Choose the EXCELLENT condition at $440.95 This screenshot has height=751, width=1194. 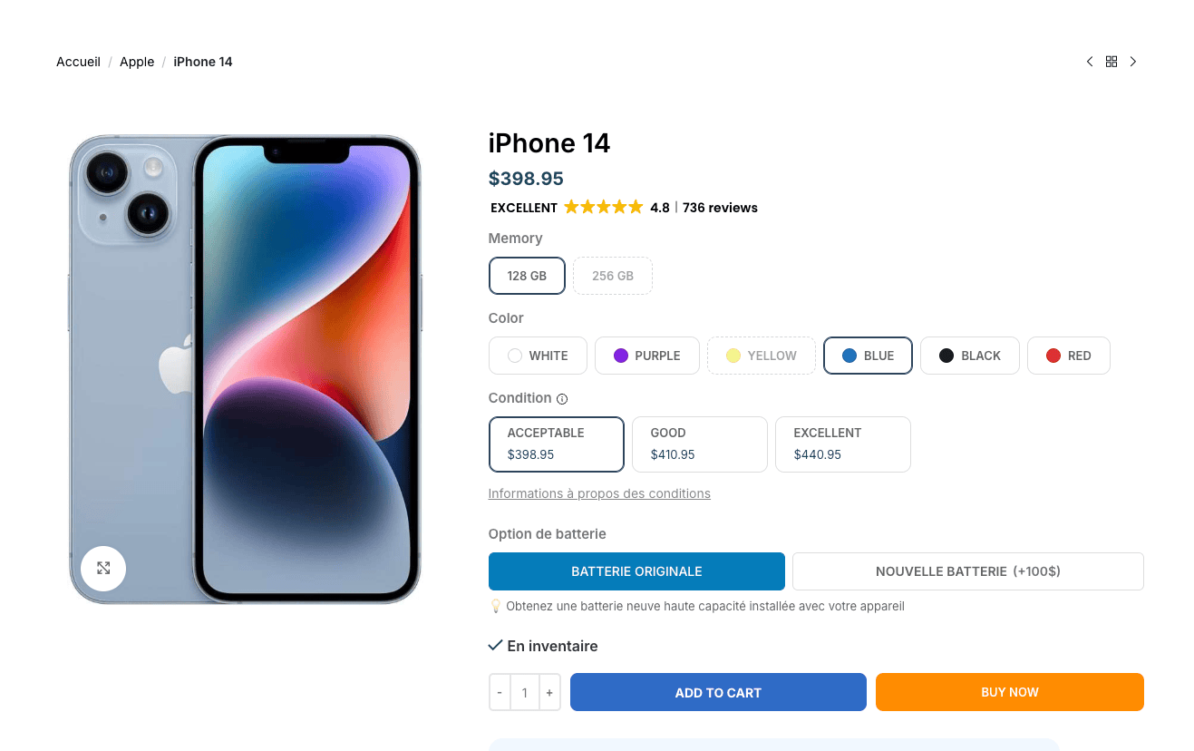(x=843, y=444)
